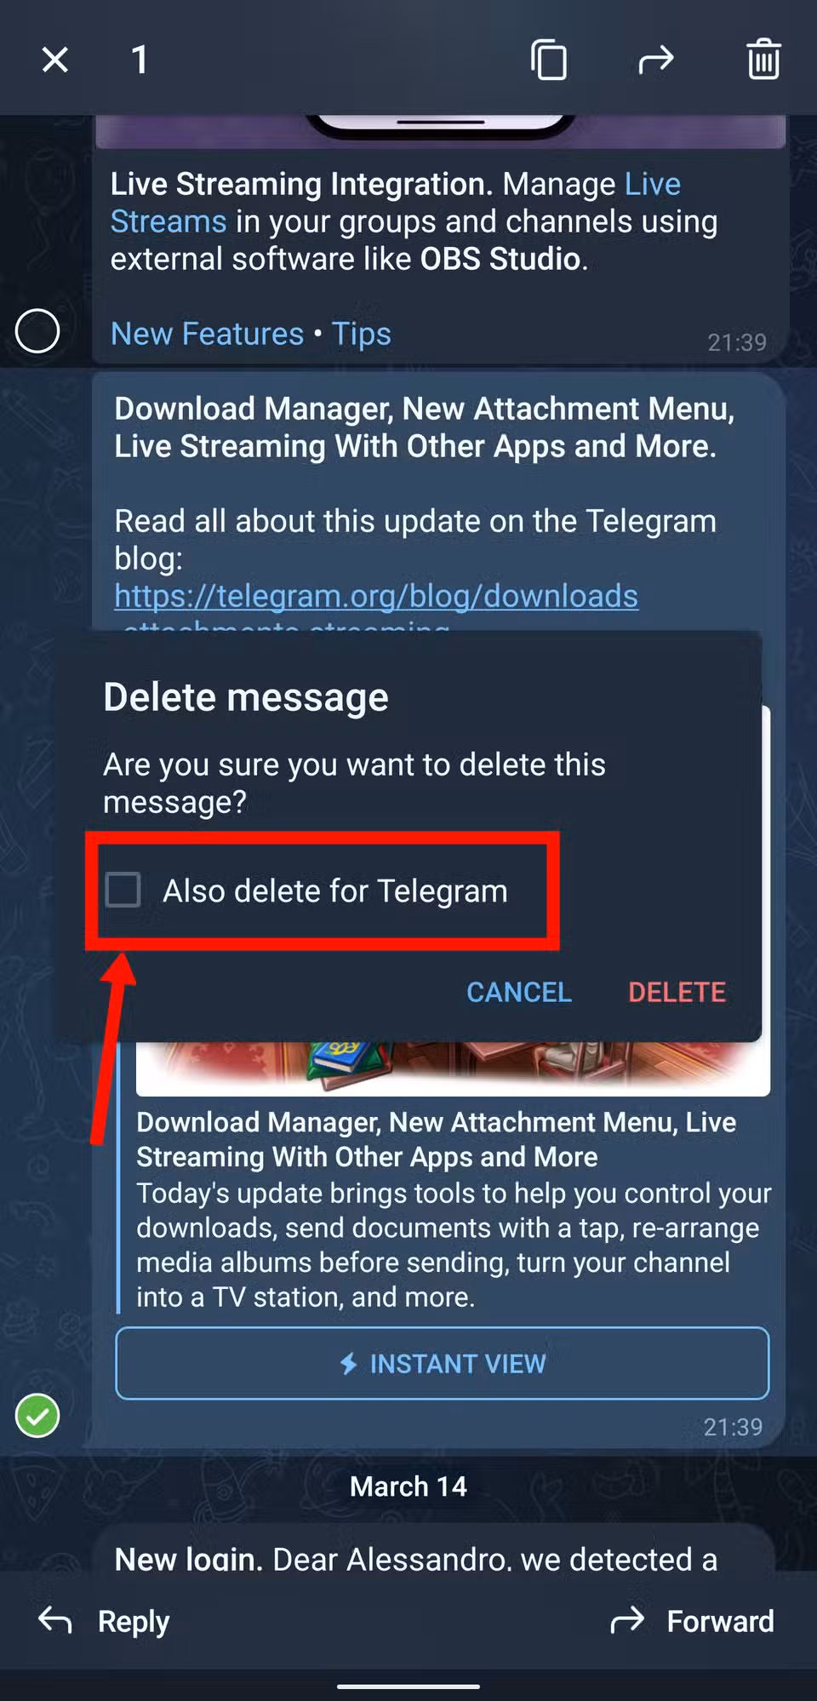Open the New Features link
817x1701 pixels.
click(207, 334)
